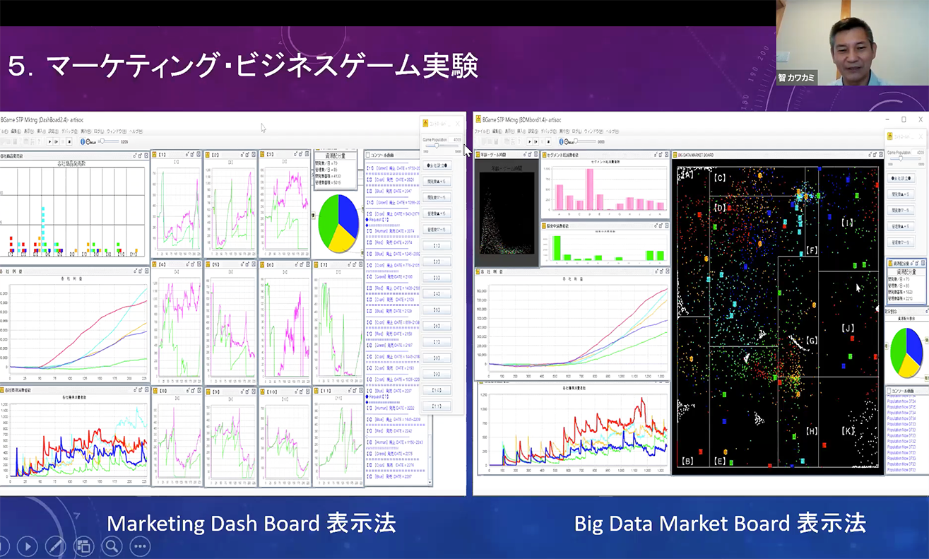Adjust Game Population slider in left control panel
929x559 pixels.
(x=437, y=146)
